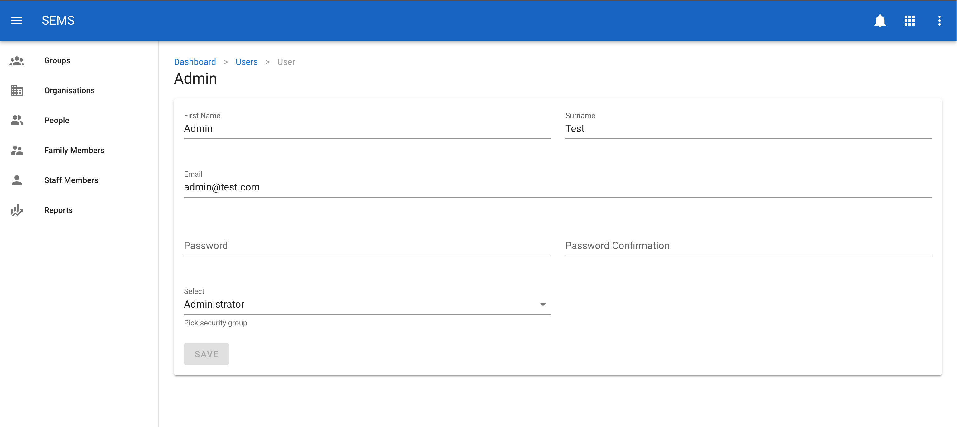Image resolution: width=957 pixels, height=427 pixels.
Task: Click the Email input field
Action: 557,187
